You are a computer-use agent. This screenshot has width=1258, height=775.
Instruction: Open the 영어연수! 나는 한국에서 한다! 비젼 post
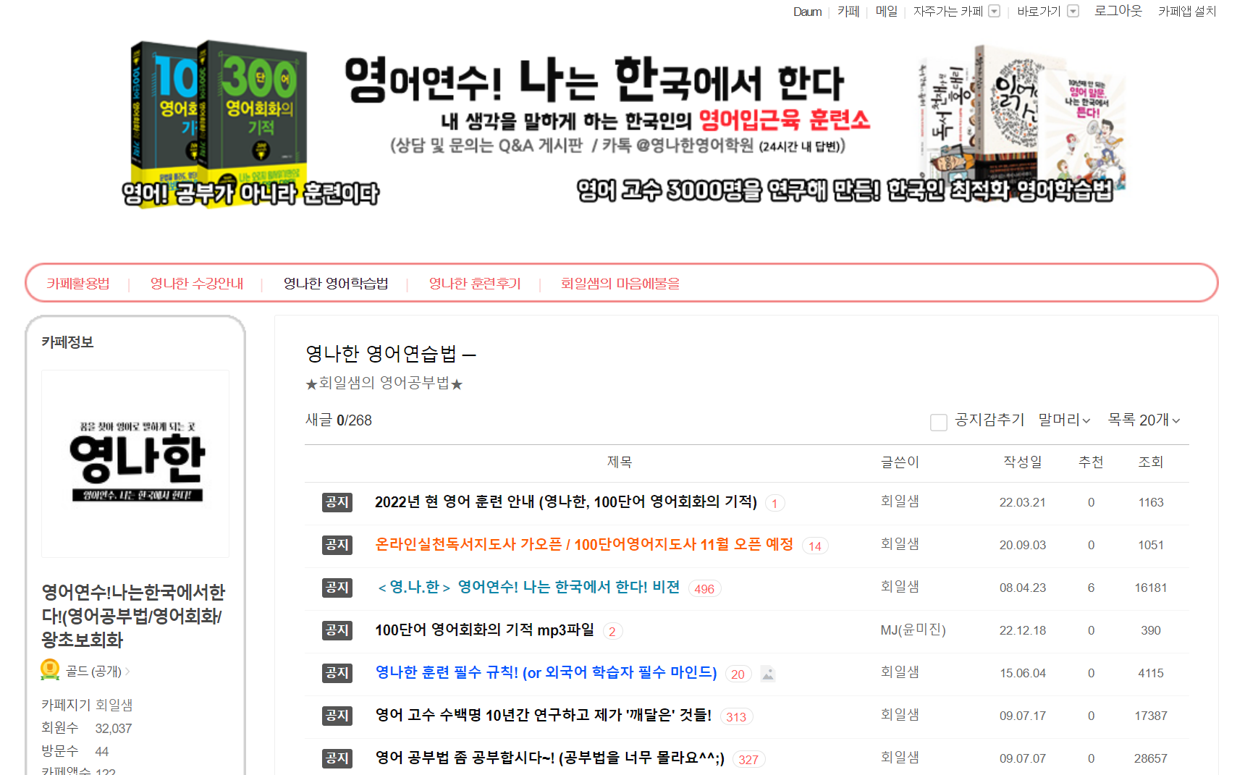[528, 587]
